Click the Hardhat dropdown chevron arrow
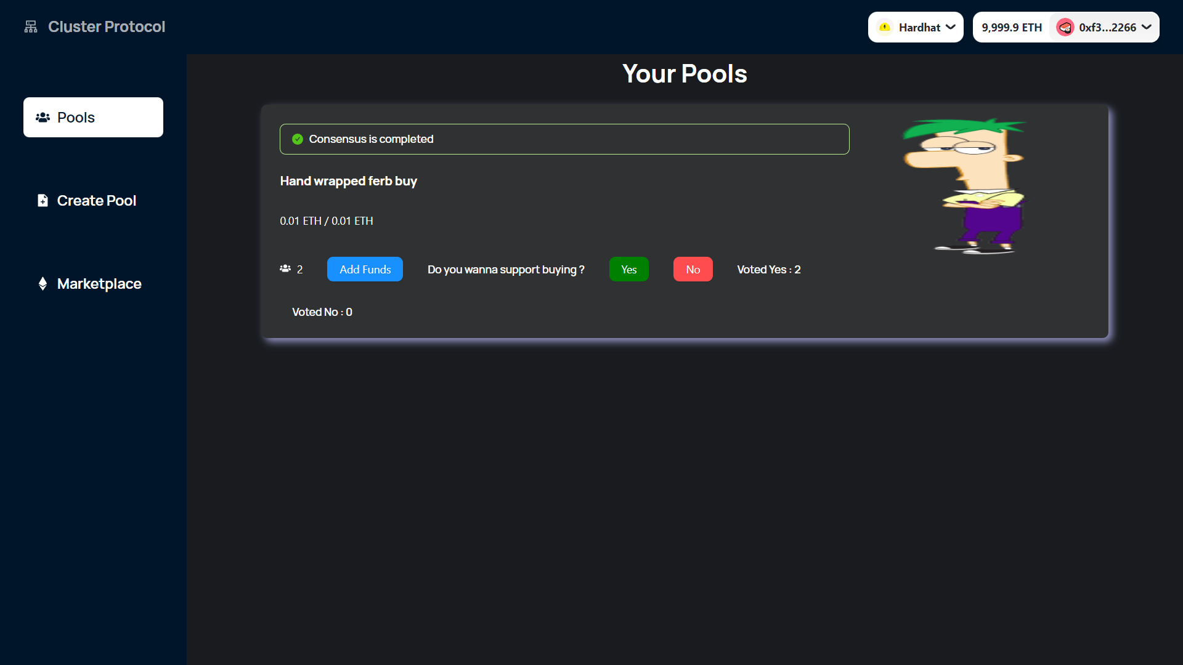 coord(951,27)
